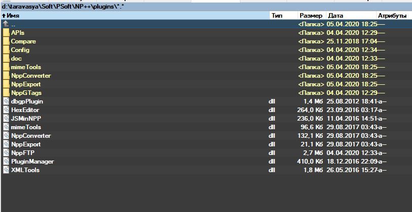Select the JSMinNPP file name
Image resolution: width=412 pixels, height=212 pixels.
(26, 119)
